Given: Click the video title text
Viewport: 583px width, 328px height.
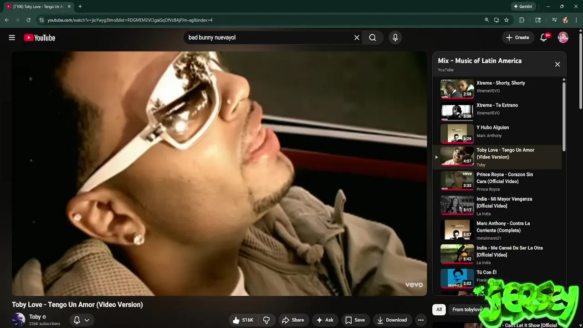Looking at the screenshot, I should pyautogui.click(x=77, y=305).
